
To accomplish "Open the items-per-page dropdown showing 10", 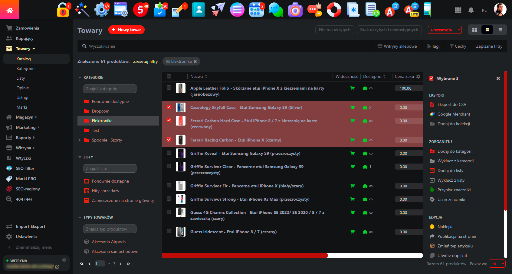I will point(497,264).
